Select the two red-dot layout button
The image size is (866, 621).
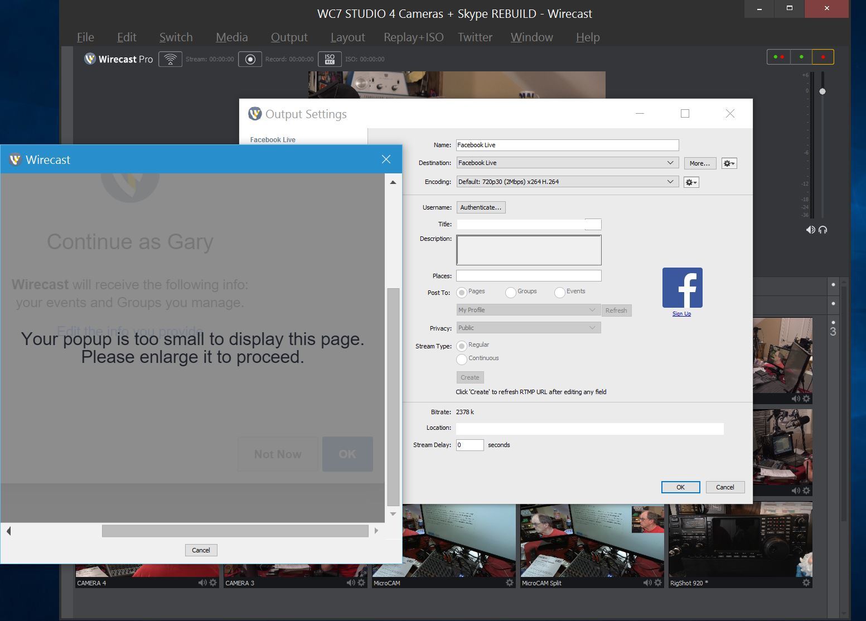778,57
